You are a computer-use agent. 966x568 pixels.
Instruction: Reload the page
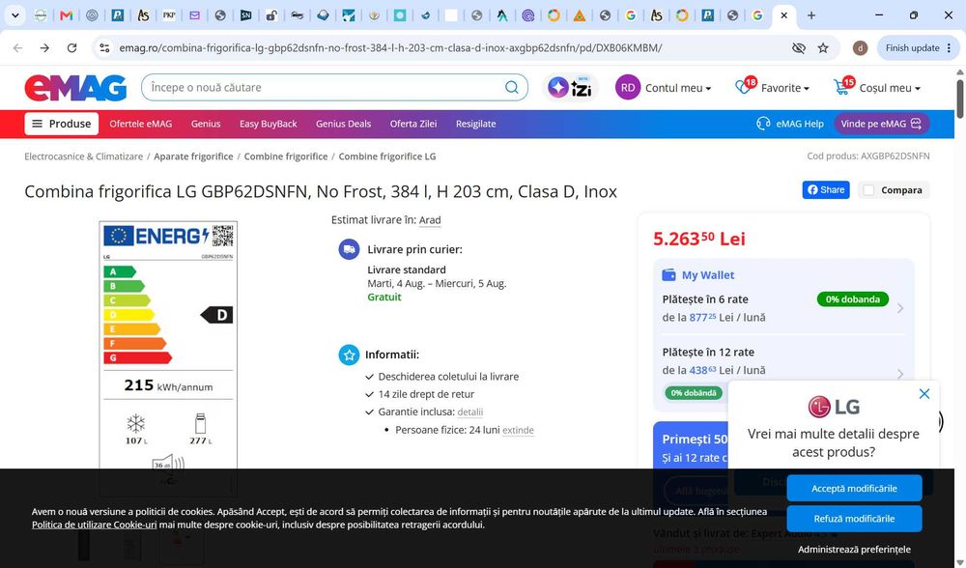click(x=72, y=48)
